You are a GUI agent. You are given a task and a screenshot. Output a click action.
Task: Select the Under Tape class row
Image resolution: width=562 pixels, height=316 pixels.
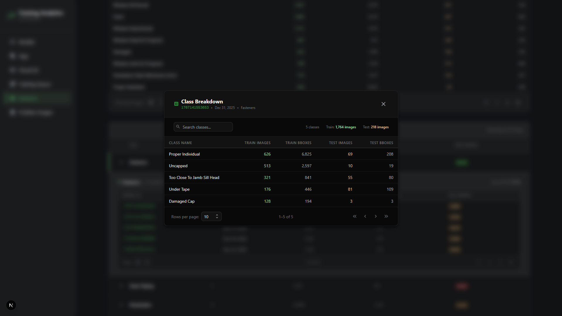click(281, 189)
